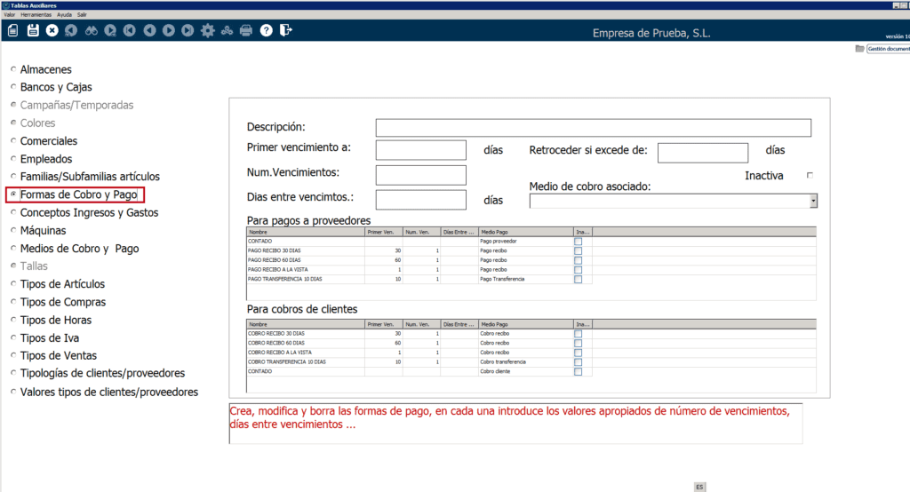
Task: Save using the floppy disk icon
Action: (33, 31)
